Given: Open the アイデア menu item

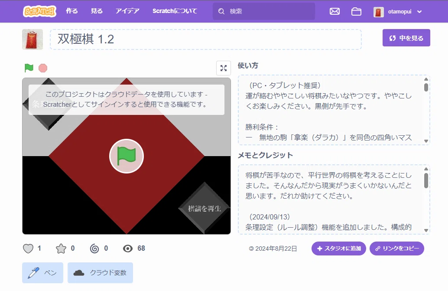Looking at the screenshot, I should click(127, 11).
